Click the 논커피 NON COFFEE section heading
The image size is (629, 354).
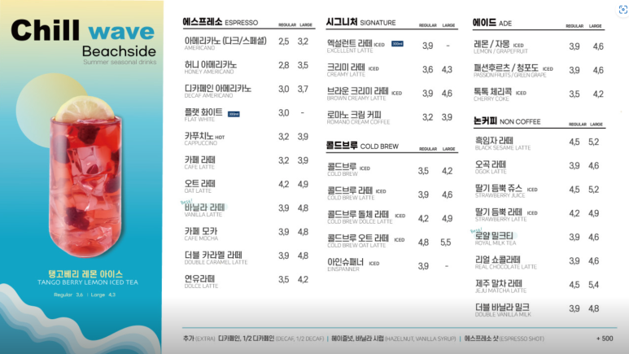pyautogui.click(x=507, y=120)
